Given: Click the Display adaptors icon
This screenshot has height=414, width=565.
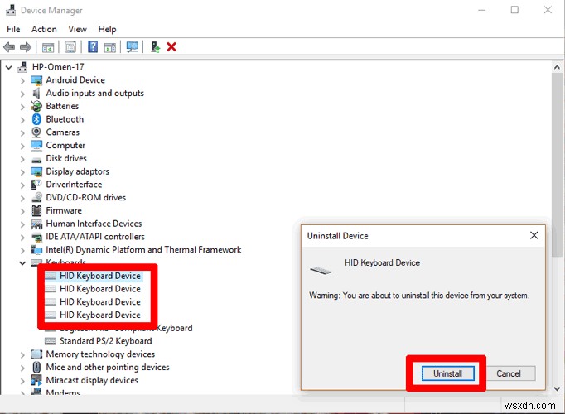Looking at the screenshot, I should (x=36, y=171).
